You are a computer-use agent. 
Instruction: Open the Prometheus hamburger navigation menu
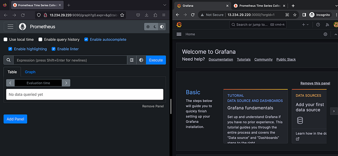coord(10,27)
